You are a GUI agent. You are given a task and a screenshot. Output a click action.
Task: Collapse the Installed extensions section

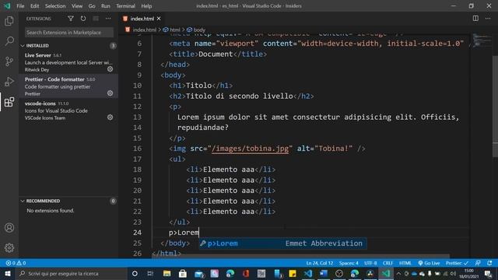[x=23, y=46]
